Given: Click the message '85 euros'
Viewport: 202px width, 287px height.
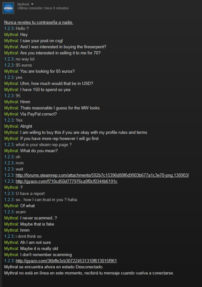Looking at the screenshot, I should [24, 65].
